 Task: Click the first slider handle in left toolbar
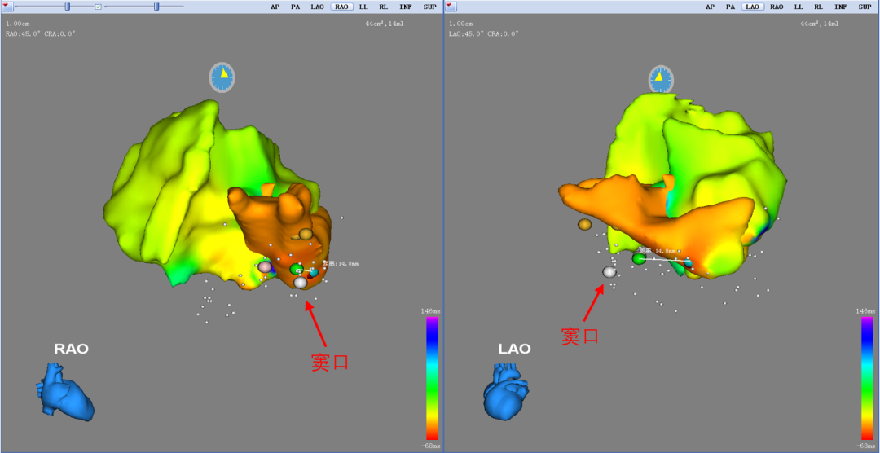click(x=68, y=7)
